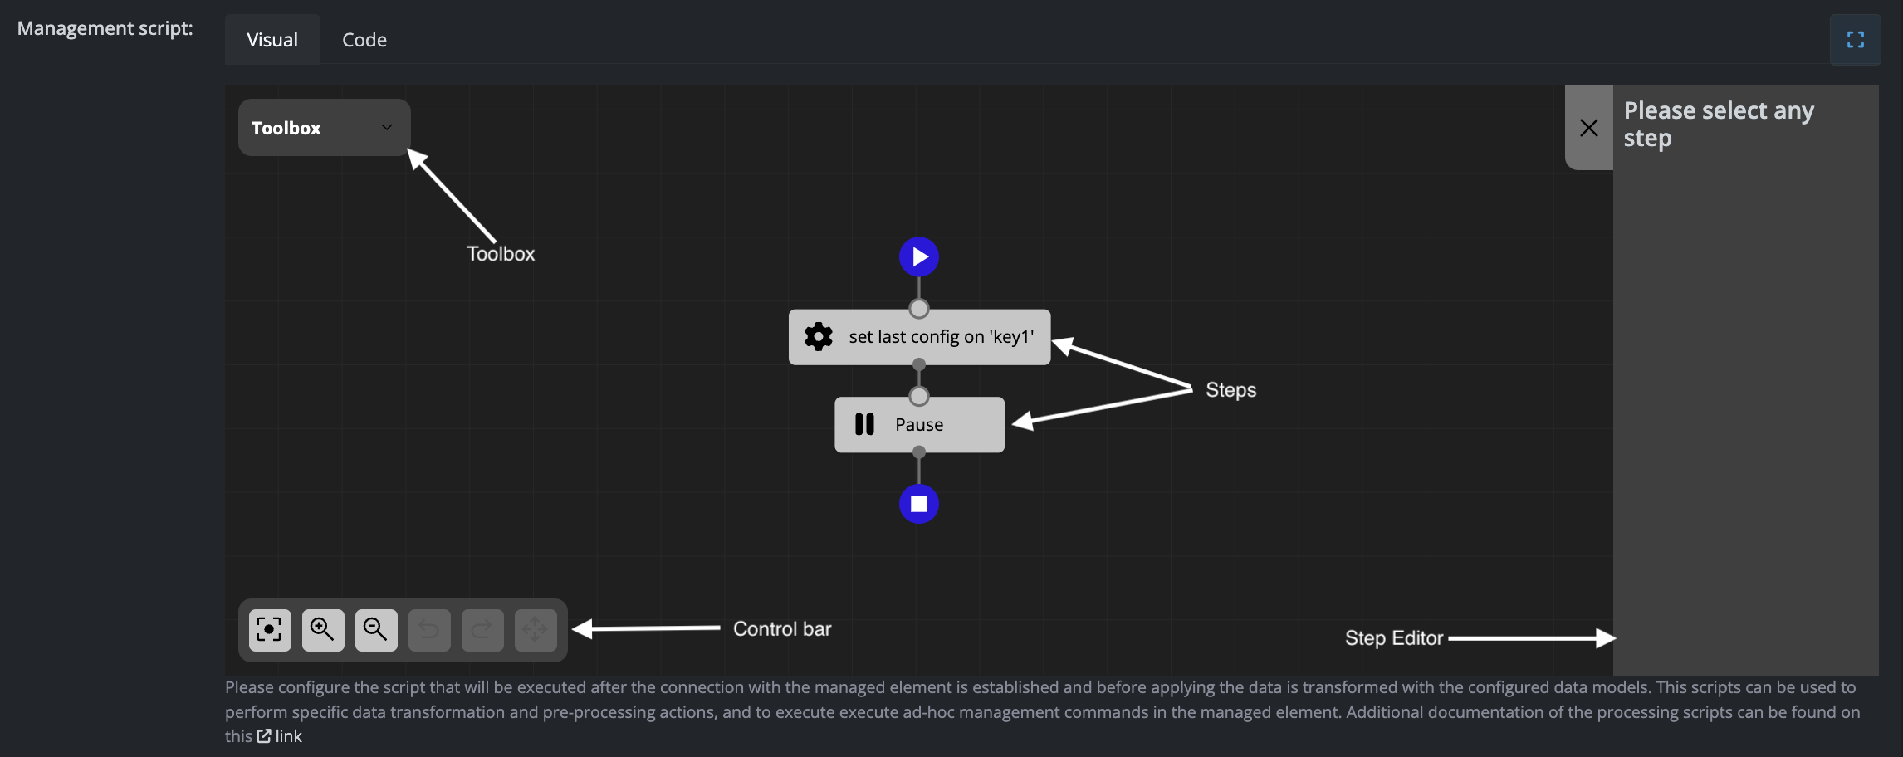Switch to the Visual tab

(272, 40)
